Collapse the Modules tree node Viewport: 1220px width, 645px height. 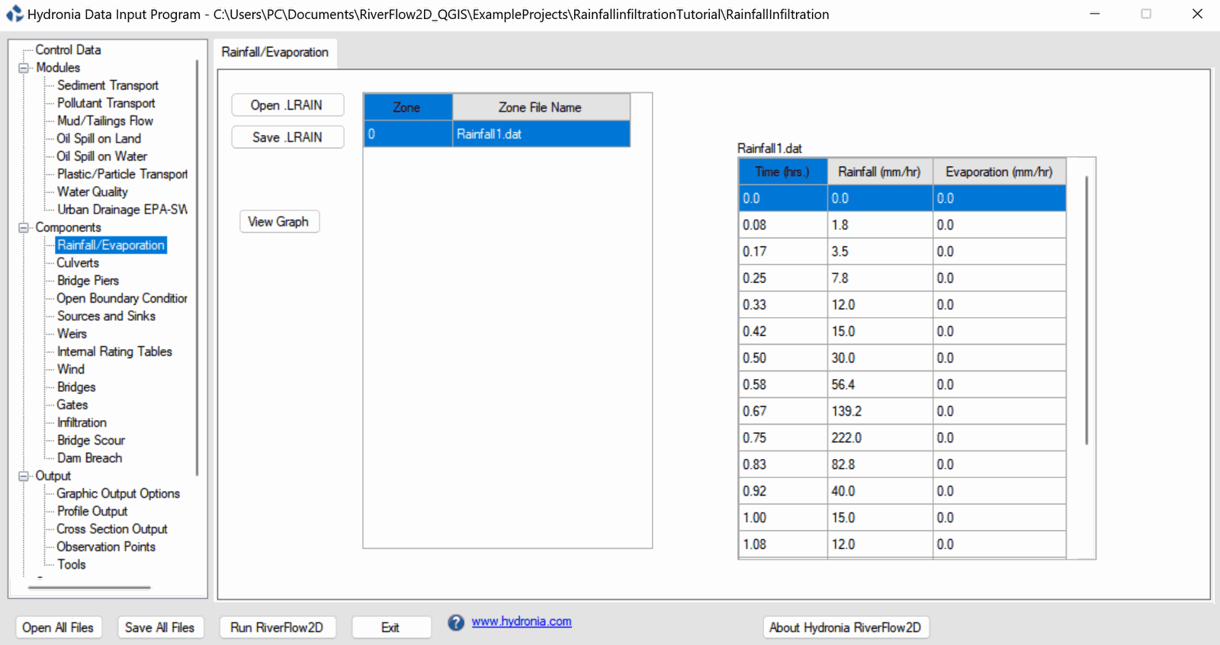[x=24, y=68]
